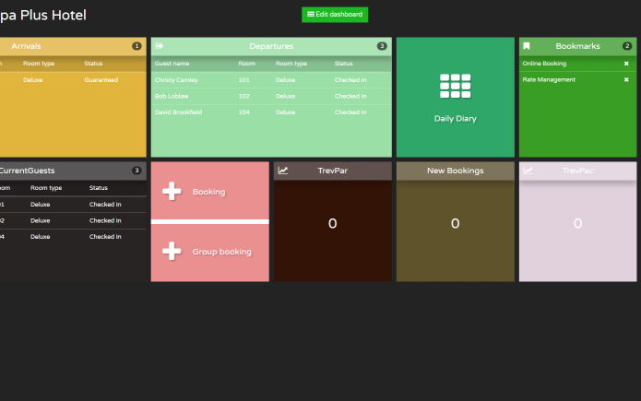Open the Online Booking bookmark link

click(544, 64)
